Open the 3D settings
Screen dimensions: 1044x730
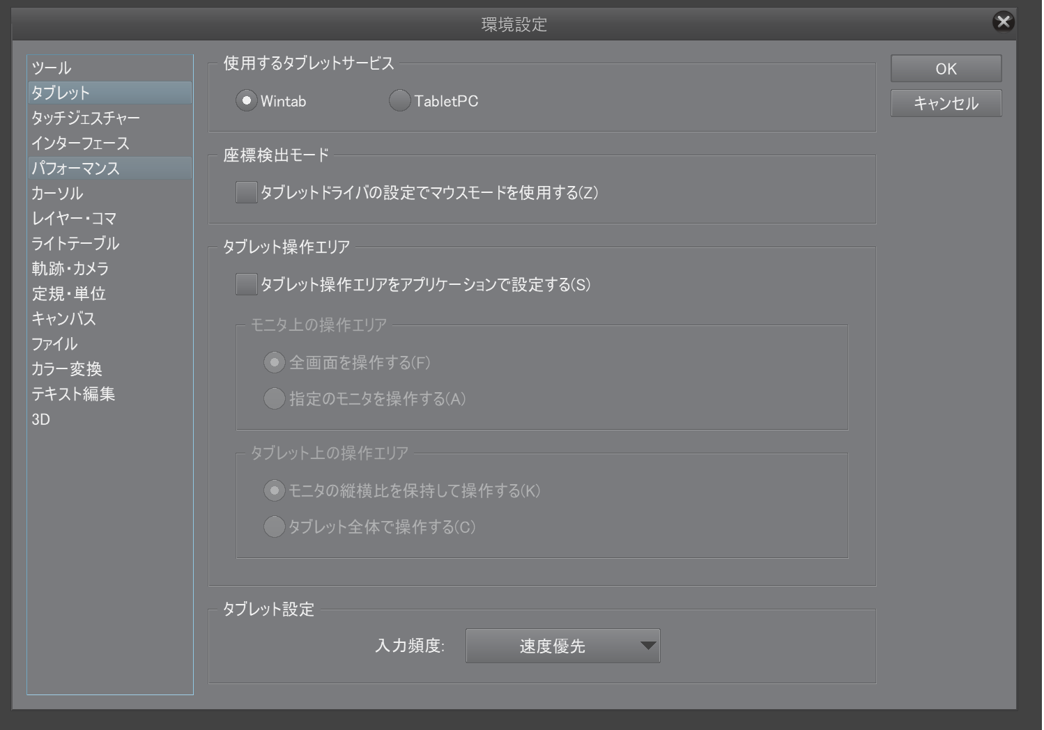pyautogui.click(x=109, y=419)
